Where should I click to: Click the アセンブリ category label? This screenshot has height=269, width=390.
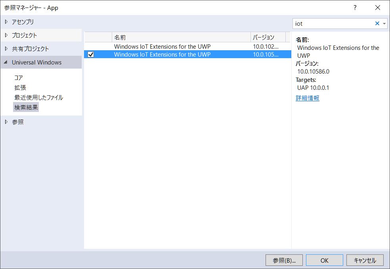(x=23, y=22)
